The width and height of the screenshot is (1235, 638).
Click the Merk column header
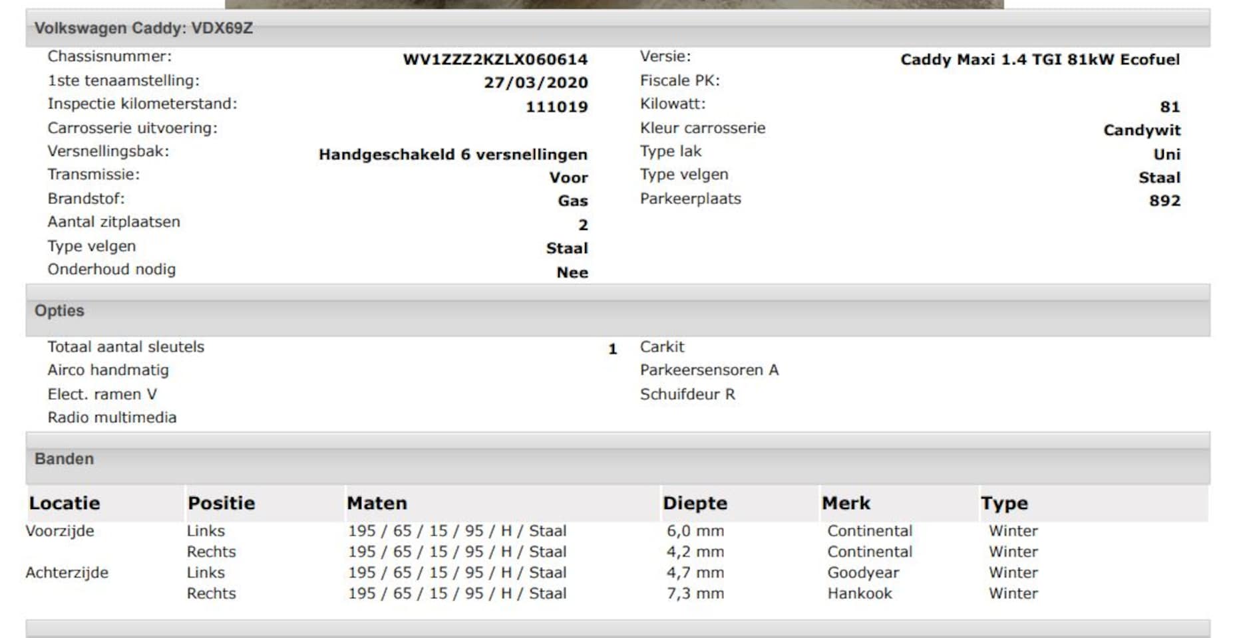tap(846, 503)
